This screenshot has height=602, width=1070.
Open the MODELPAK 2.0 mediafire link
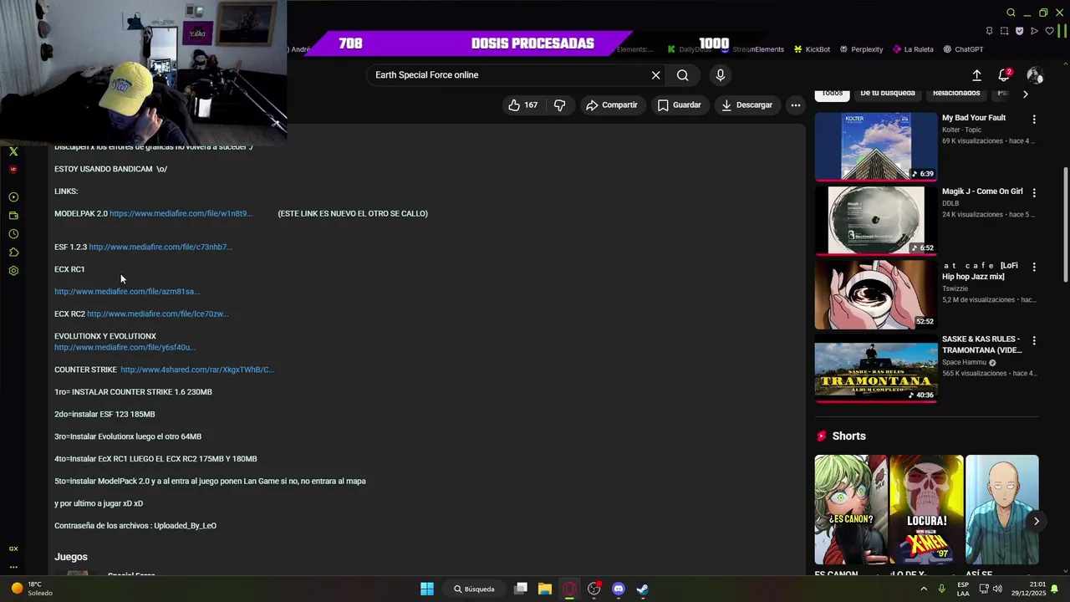[x=181, y=214]
